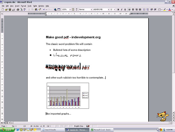Open the Format menu

pos(24,6)
